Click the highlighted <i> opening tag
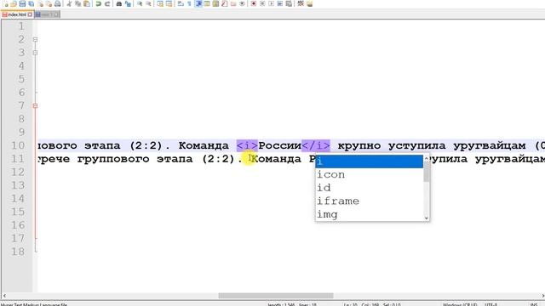 coord(247,145)
